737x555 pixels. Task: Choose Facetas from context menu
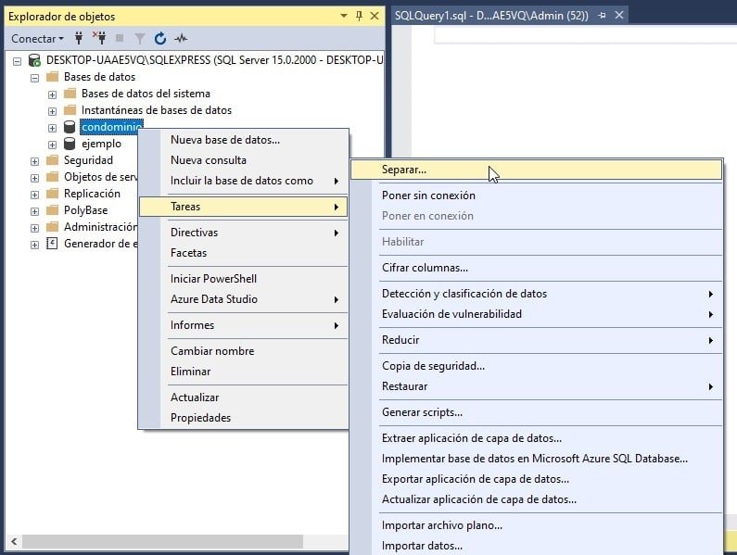pyautogui.click(x=244, y=252)
